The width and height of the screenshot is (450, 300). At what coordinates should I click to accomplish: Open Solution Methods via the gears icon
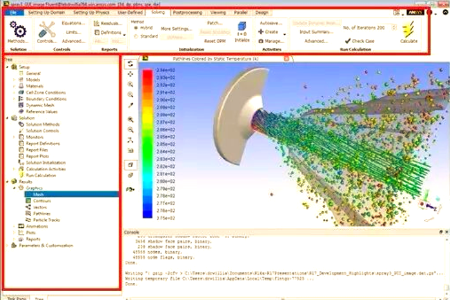(x=18, y=30)
